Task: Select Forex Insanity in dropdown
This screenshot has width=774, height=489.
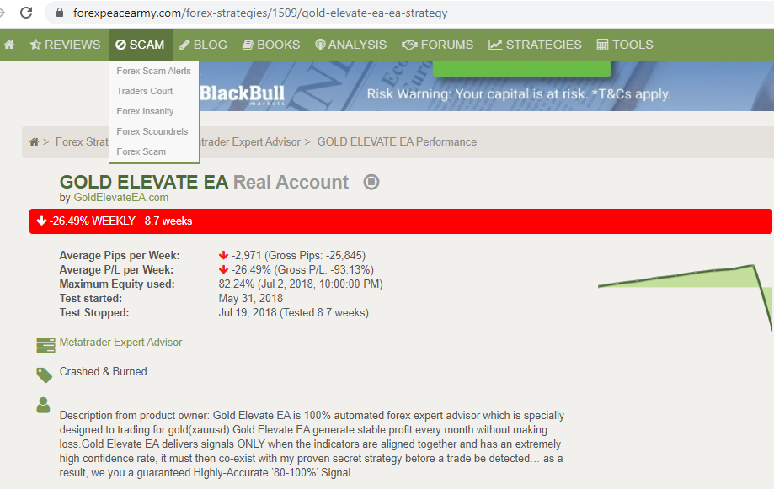Action: pos(145,111)
